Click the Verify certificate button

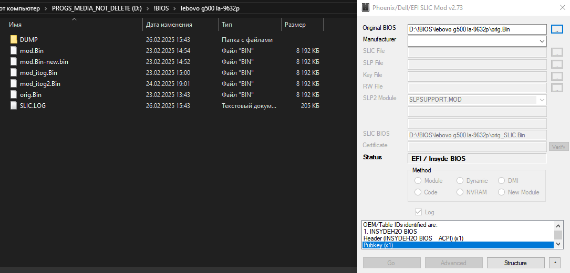(x=558, y=147)
